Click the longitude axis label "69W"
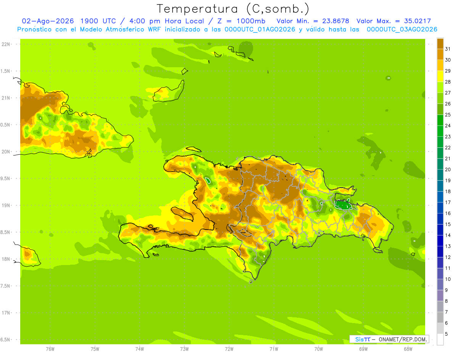The image size is (458, 354). (363, 349)
